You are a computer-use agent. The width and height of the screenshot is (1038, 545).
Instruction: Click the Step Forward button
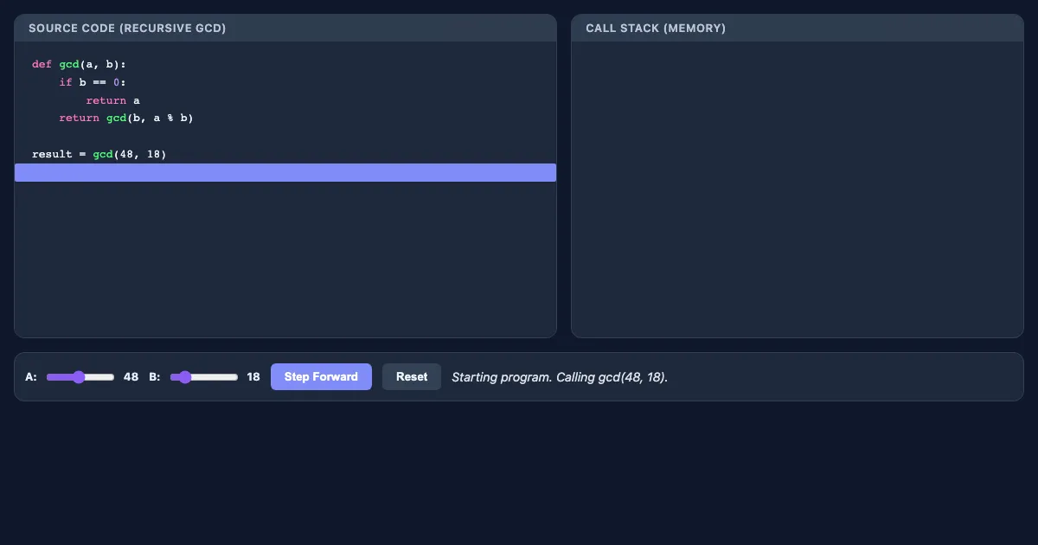tap(321, 376)
